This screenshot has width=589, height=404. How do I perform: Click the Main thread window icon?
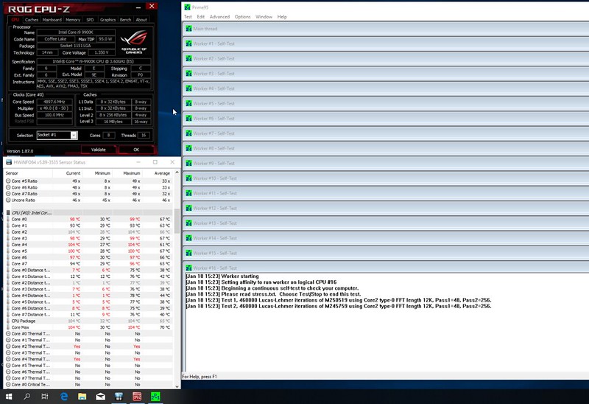(x=188, y=29)
